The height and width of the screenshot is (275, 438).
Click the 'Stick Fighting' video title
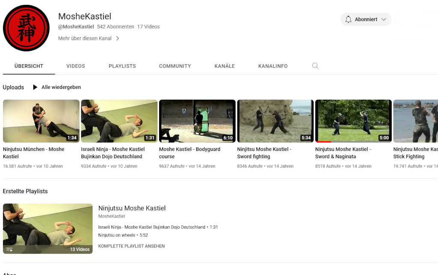tap(416, 153)
